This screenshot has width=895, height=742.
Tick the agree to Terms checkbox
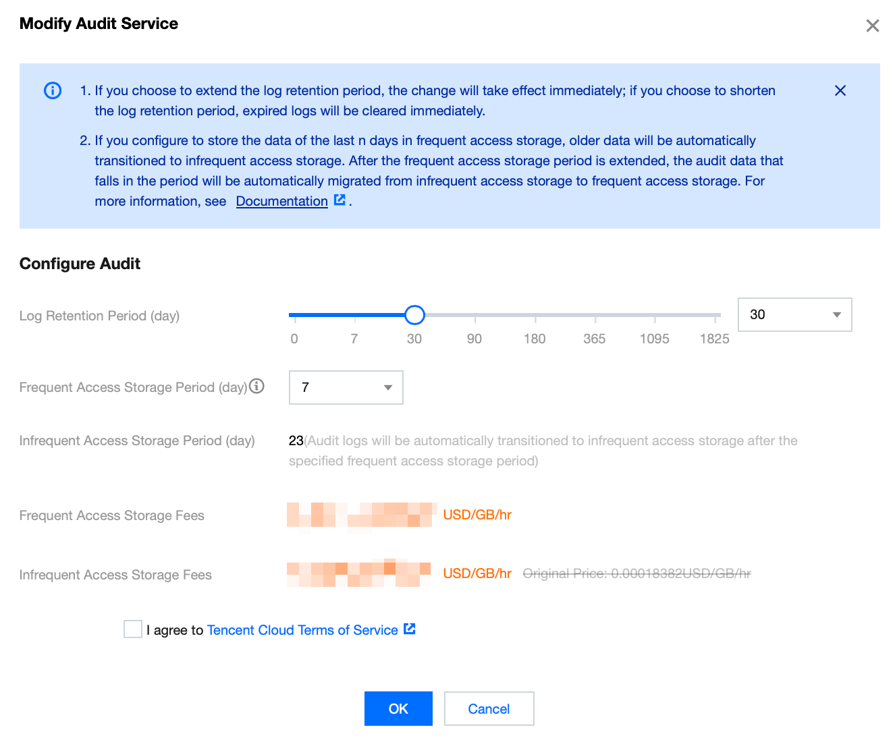click(133, 629)
